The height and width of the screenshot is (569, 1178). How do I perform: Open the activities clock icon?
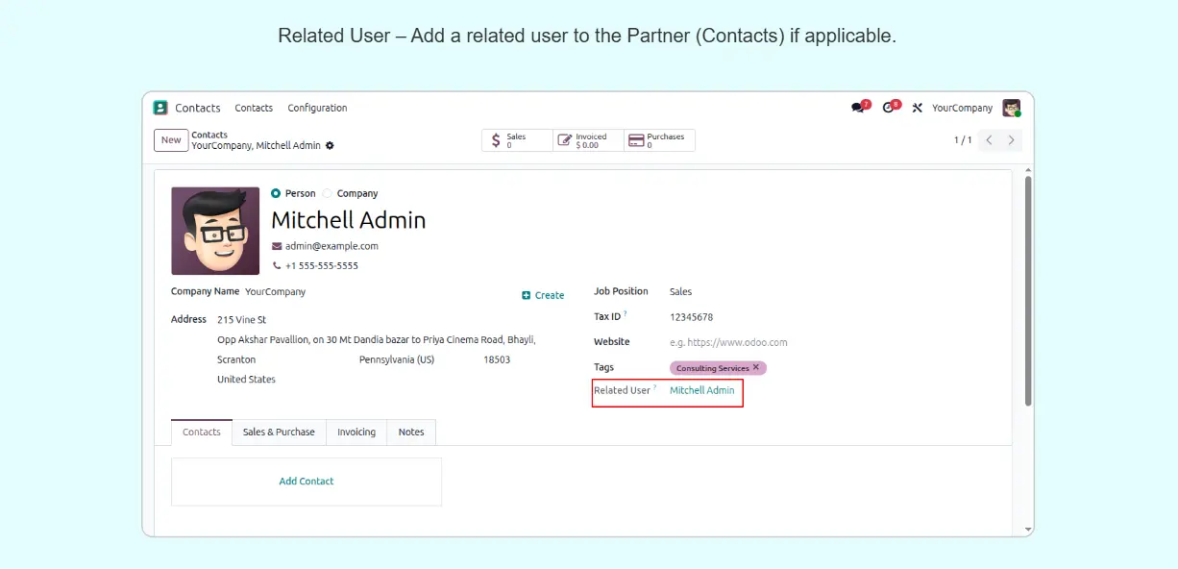pyautogui.click(x=889, y=108)
